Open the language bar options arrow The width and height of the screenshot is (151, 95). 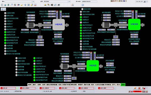pos(126,1)
